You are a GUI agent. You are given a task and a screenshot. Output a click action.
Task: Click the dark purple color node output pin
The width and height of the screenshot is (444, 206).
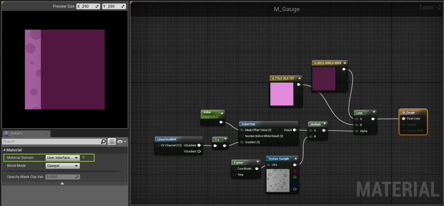pos(344,69)
